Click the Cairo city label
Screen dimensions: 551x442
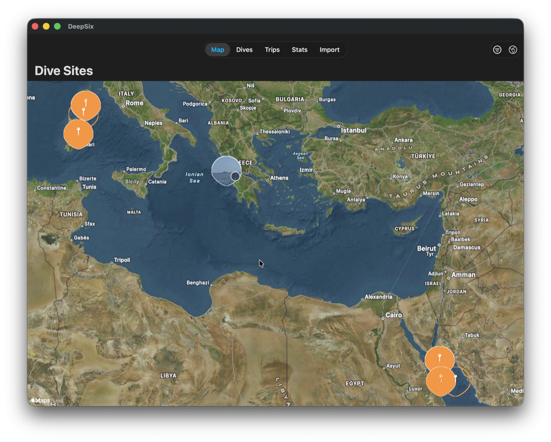[394, 315]
